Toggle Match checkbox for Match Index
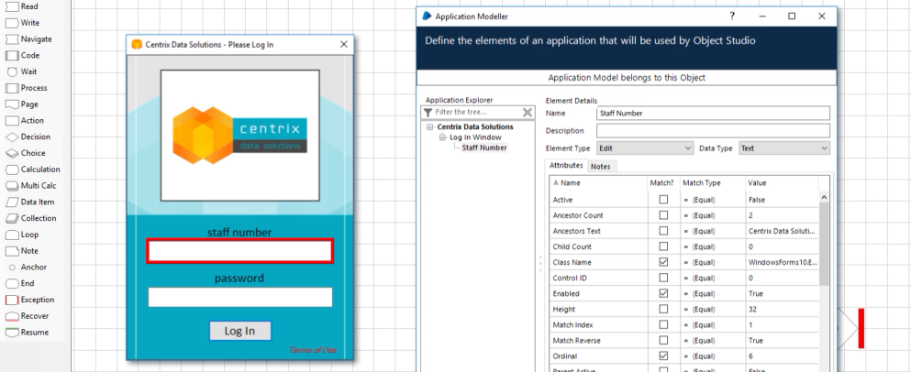 click(663, 324)
